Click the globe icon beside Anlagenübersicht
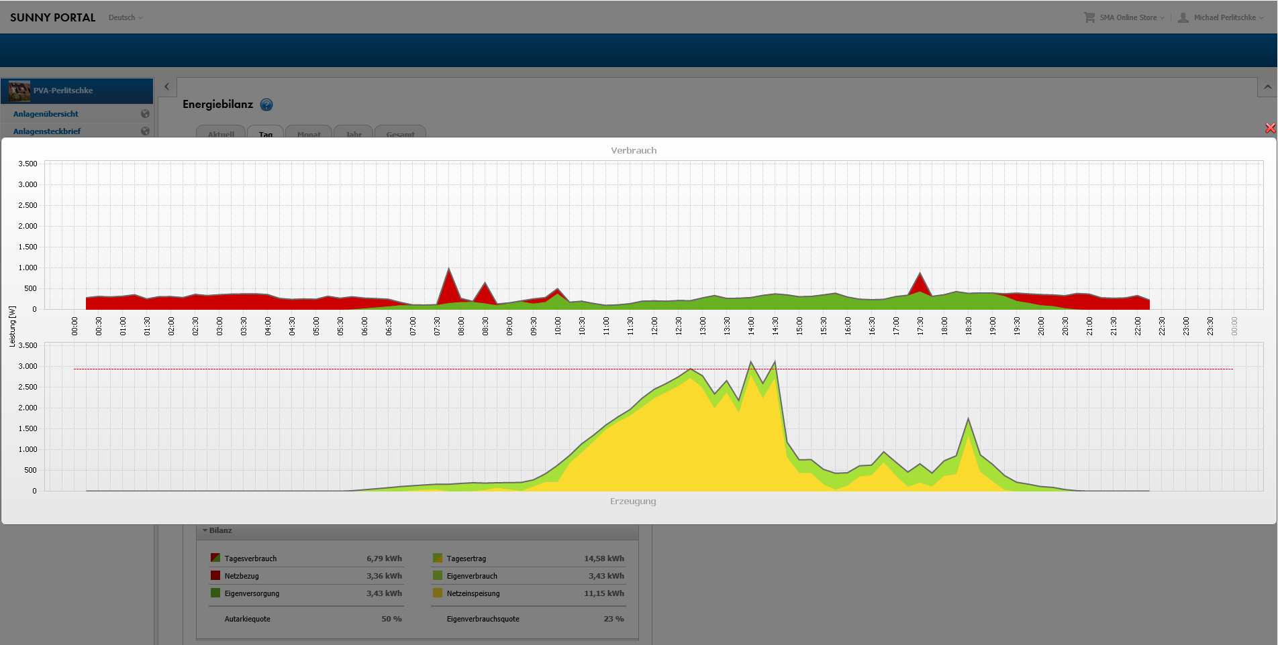 click(x=145, y=114)
